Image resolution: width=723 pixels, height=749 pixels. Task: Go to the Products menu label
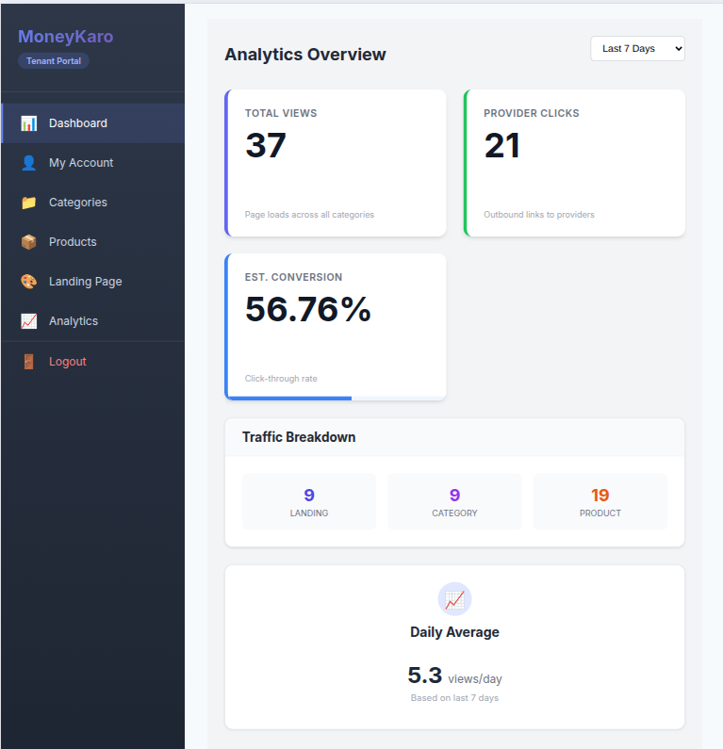(73, 242)
